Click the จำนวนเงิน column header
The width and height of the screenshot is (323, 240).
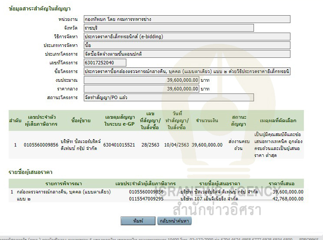207,120
